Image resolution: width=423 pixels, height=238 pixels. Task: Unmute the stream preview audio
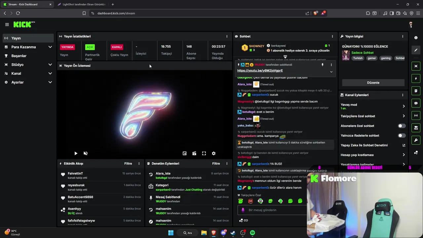tap(86, 153)
